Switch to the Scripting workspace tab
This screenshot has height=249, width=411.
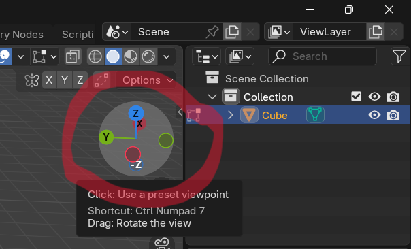(x=79, y=34)
